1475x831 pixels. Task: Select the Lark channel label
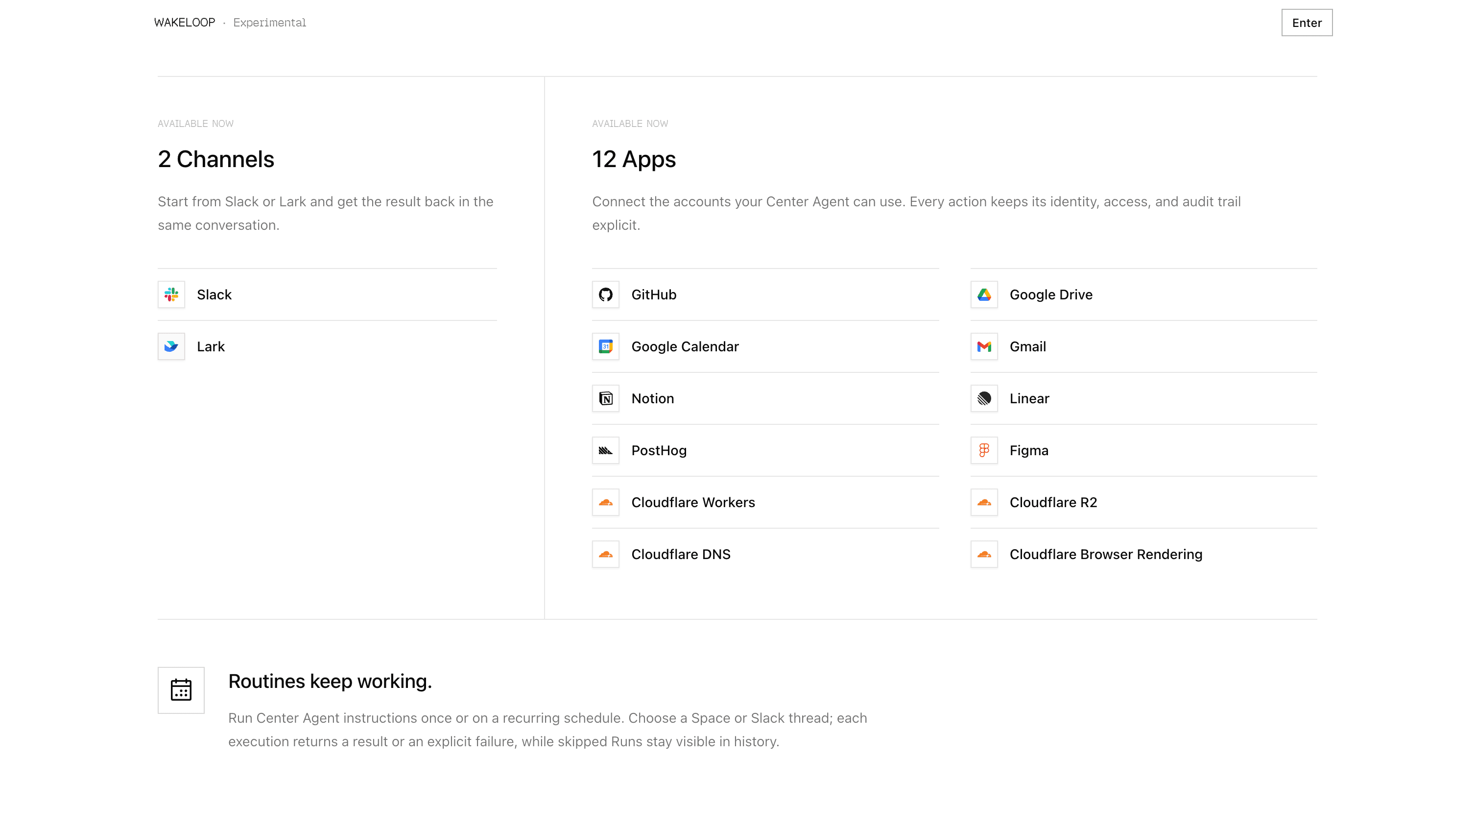point(211,347)
